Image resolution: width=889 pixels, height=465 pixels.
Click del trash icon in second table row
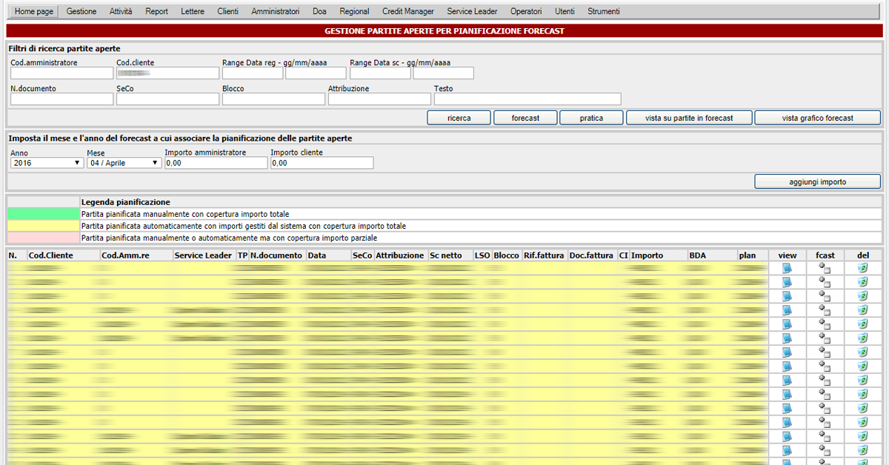862,282
